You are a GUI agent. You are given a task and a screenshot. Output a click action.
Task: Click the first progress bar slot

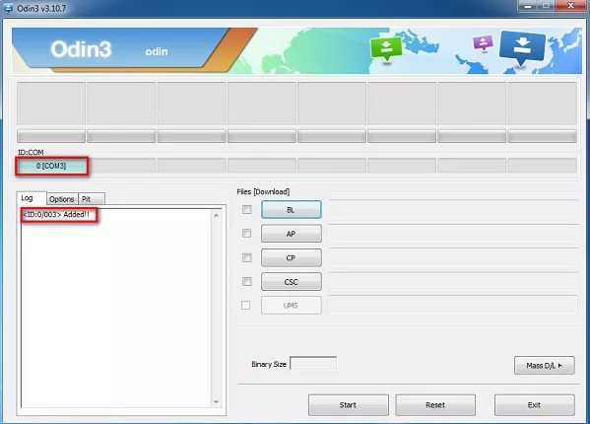point(51,136)
